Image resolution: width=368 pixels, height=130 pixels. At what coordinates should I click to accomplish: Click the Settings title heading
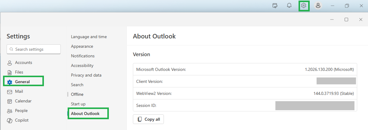(18, 36)
